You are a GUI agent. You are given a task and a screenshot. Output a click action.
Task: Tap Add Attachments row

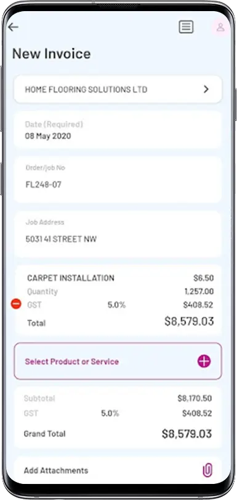(118, 470)
